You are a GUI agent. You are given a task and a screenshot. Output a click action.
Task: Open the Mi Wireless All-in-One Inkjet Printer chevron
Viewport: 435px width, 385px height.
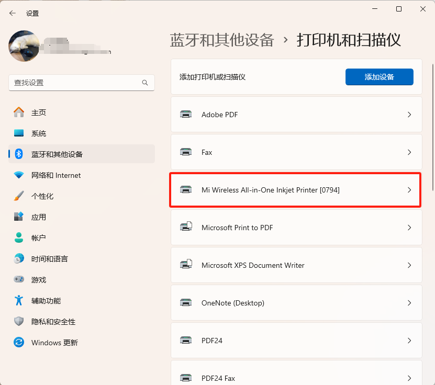click(x=409, y=190)
